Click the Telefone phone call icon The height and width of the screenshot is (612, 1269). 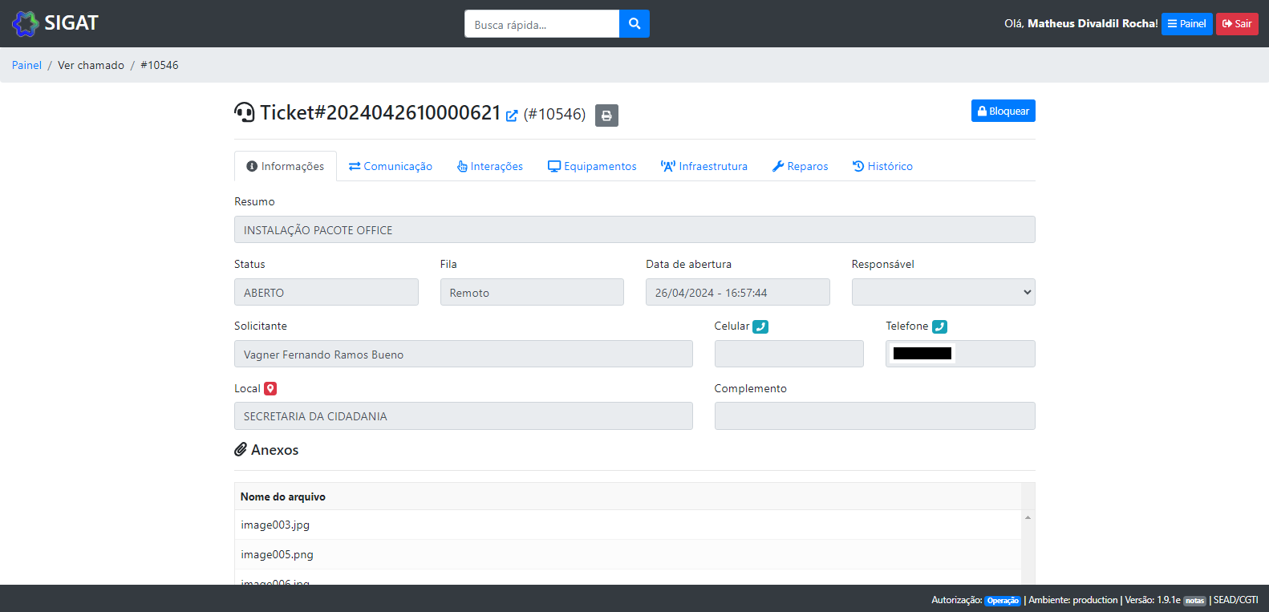(939, 326)
